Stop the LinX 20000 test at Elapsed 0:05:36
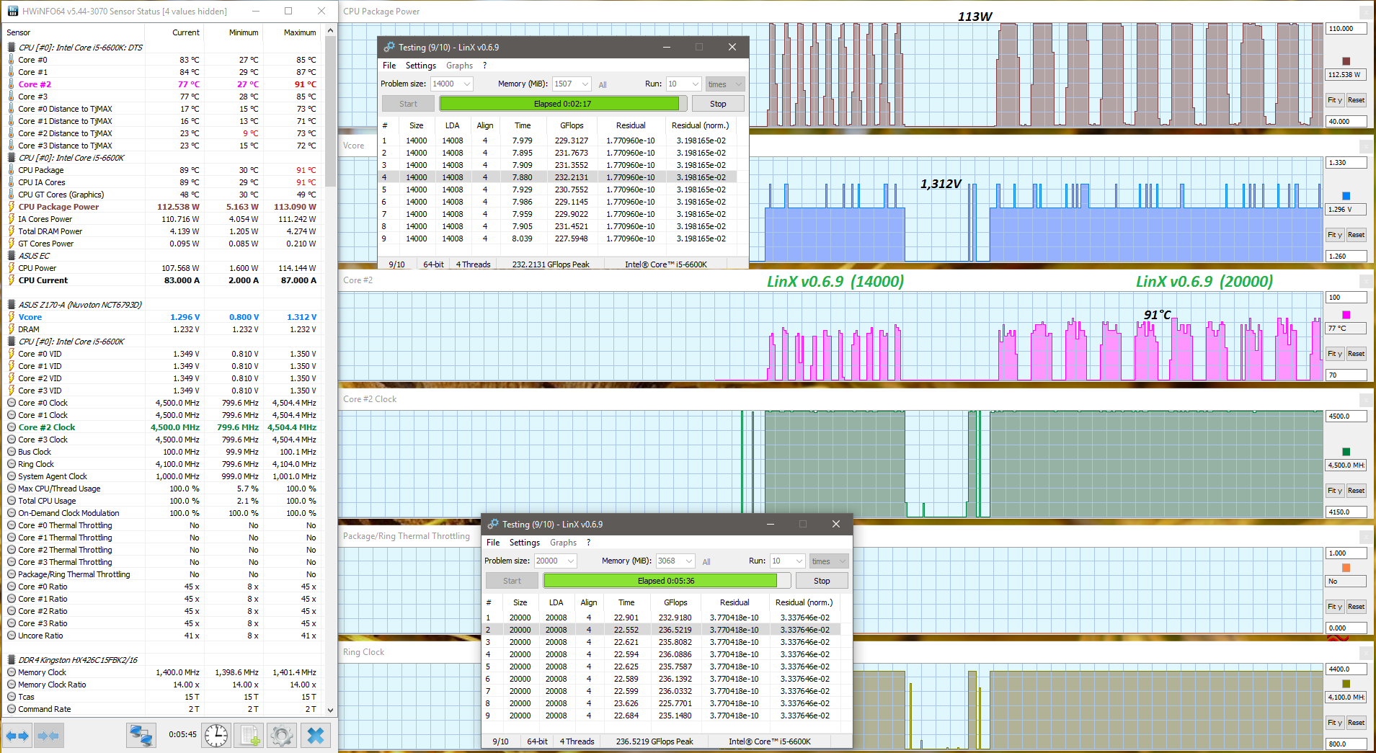This screenshot has width=1376, height=753. (822, 581)
